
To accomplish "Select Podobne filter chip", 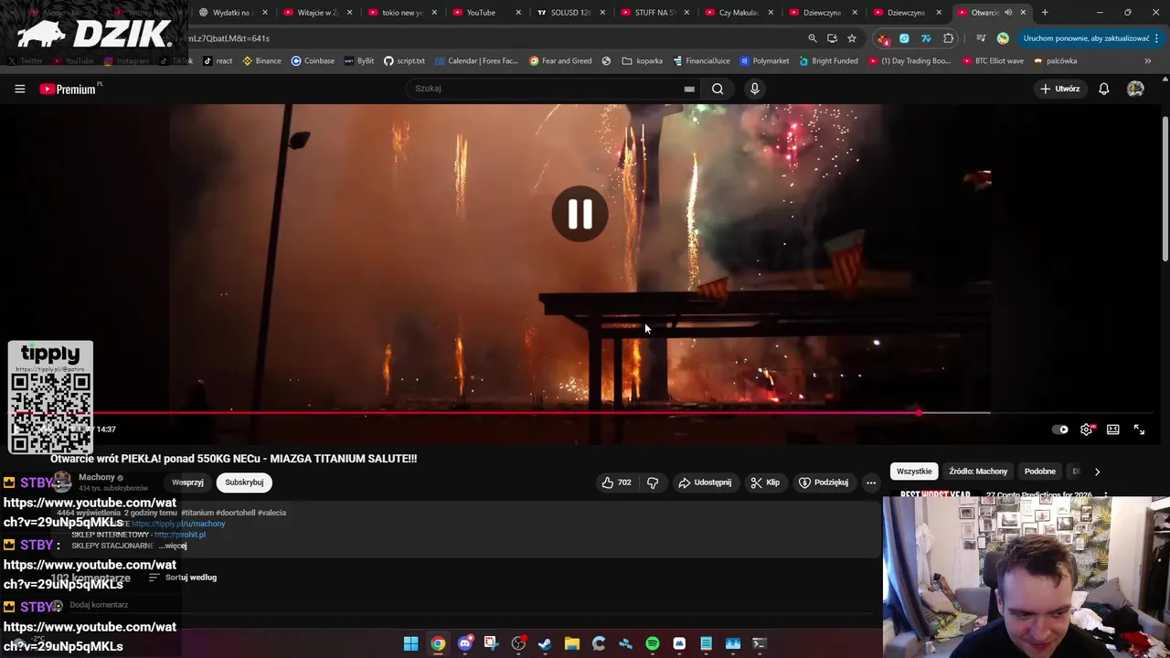I will point(1040,472).
